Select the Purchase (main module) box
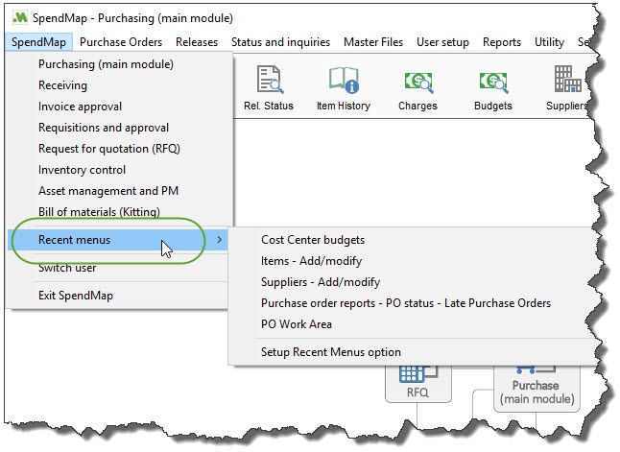This screenshot has width=620, height=452. (x=537, y=389)
